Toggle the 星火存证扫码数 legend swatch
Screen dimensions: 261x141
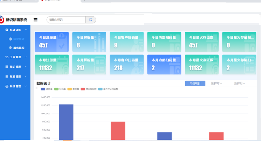(x=100, y=89)
